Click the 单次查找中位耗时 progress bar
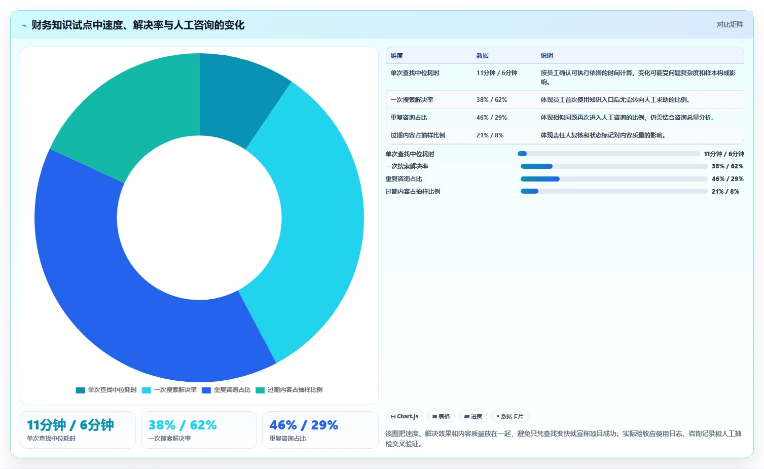The height and width of the screenshot is (469, 764). pyautogui.click(x=608, y=154)
